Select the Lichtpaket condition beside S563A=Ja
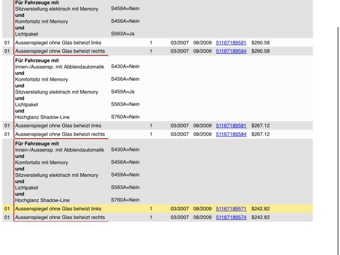 [27, 34]
